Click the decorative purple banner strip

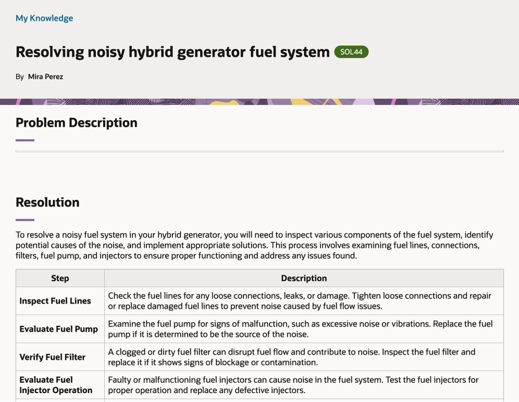coord(259,102)
